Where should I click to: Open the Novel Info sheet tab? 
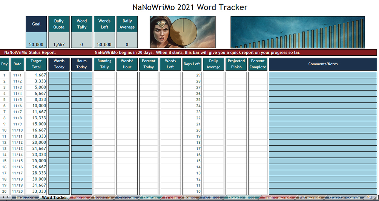click(102, 197)
